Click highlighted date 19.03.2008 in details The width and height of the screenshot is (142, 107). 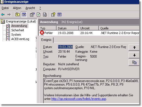66,47
